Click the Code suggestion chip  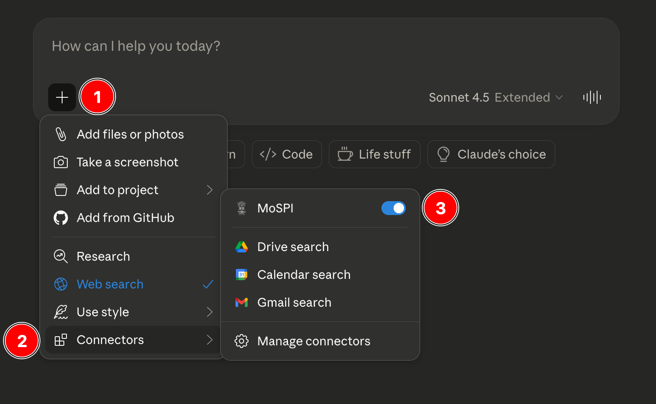287,155
